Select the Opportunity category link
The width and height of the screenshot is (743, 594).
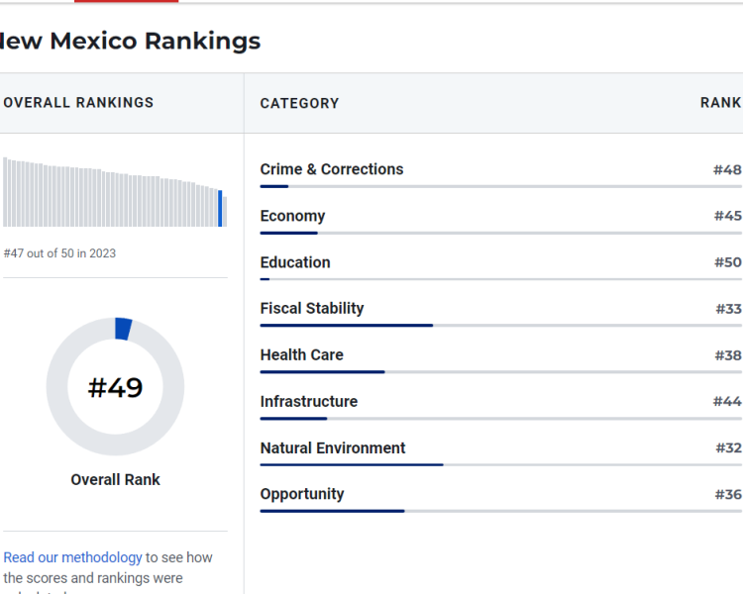(x=302, y=494)
